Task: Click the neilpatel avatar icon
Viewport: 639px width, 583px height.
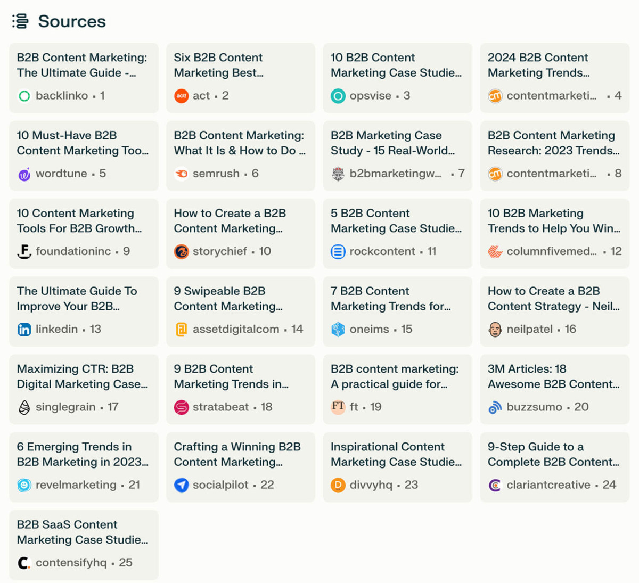Action: 495,330
